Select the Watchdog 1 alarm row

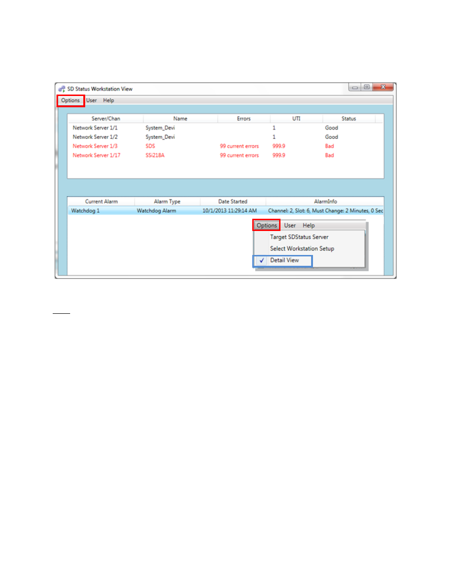(x=225, y=211)
